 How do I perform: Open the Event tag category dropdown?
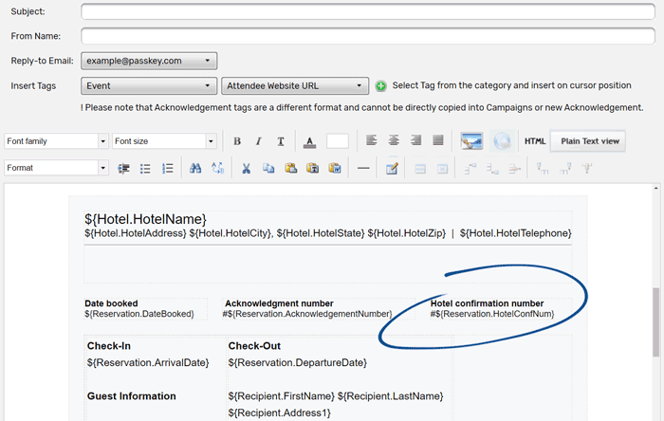pyautogui.click(x=149, y=86)
